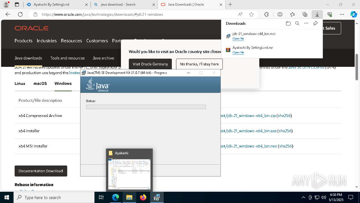Download jdk-21_windows-x64_bin.exe link
Image resolution: width=360 pixels, height=203 pixels.
(249, 131)
